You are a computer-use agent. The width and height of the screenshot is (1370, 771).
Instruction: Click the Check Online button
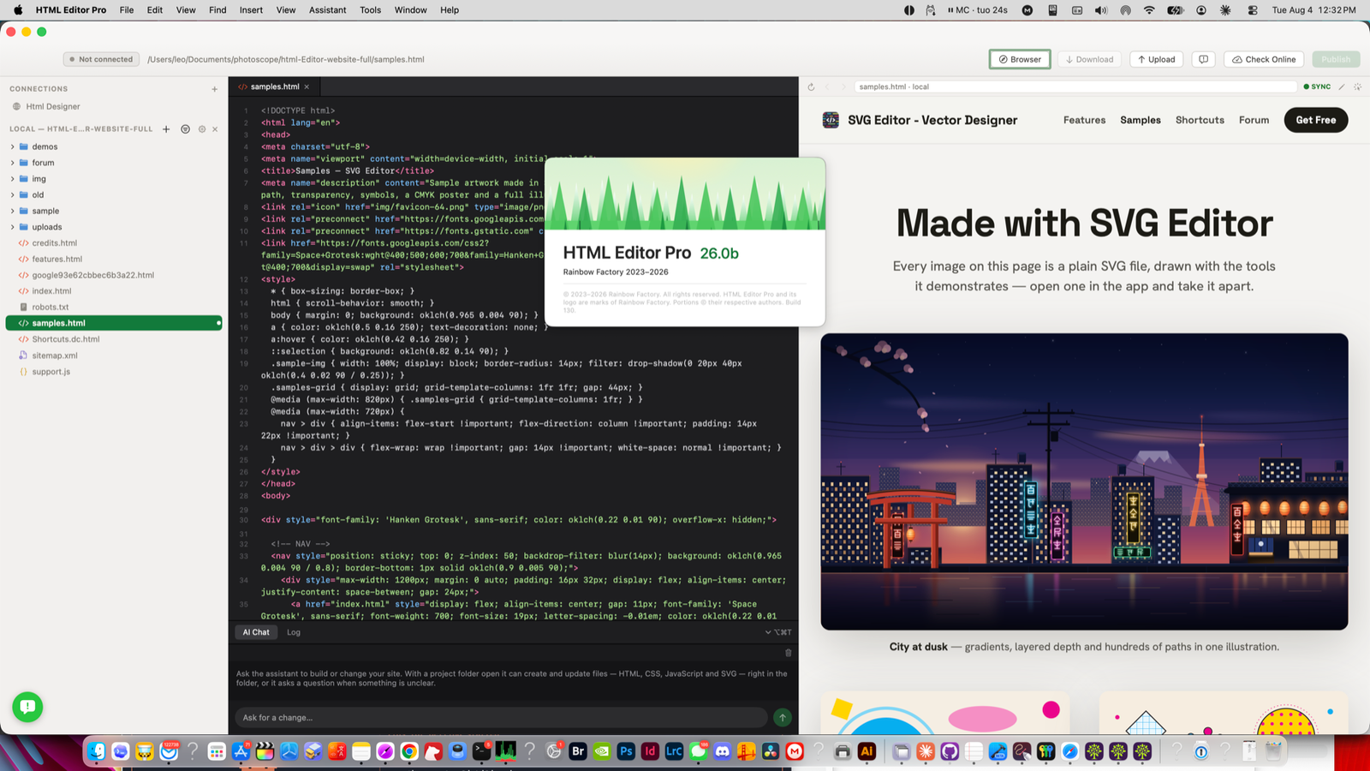click(1264, 59)
